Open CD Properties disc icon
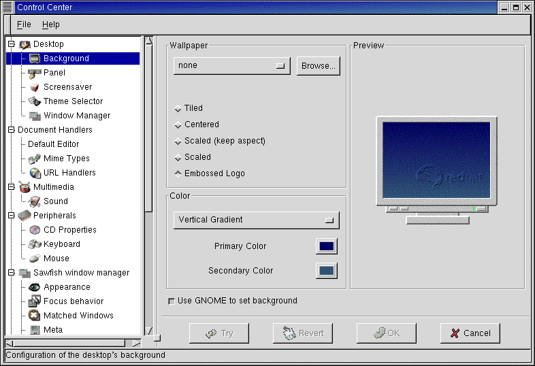This screenshot has height=366, width=535. click(x=35, y=230)
